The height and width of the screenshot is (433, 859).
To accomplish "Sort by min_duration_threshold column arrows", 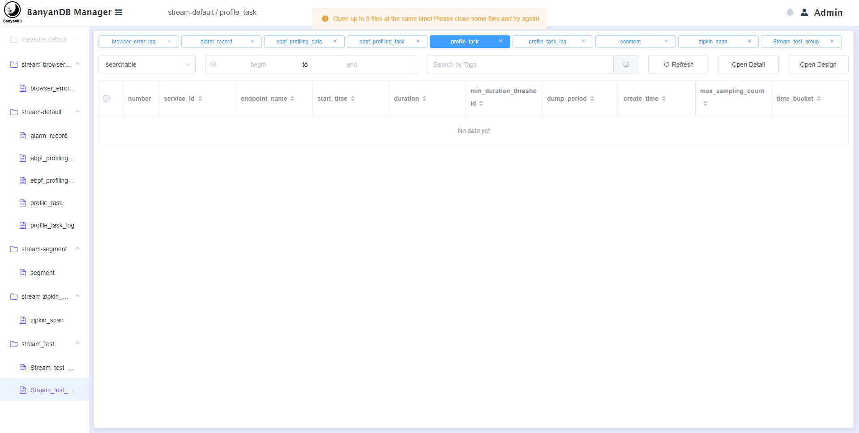I will click(481, 103).
